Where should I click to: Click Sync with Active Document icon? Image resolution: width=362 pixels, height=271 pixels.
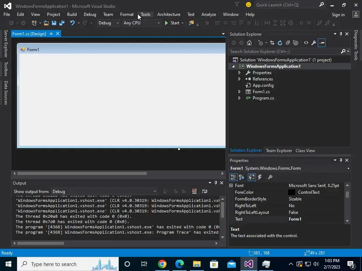pos(272,43)
